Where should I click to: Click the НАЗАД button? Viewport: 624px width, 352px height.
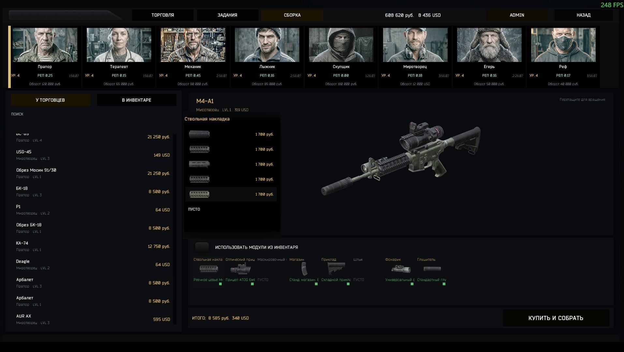[x=584, y=15]
